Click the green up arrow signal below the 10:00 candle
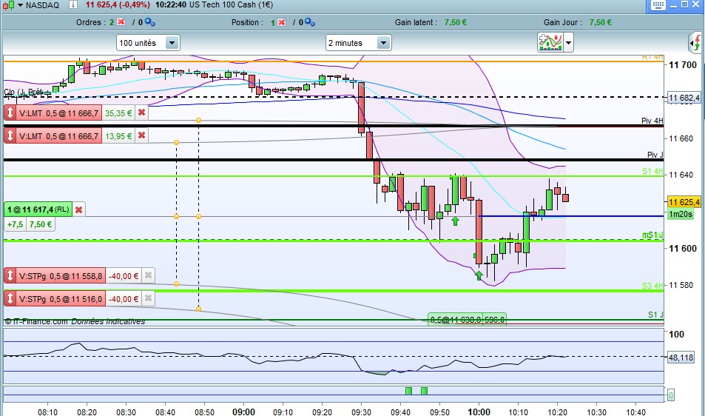 click(479, 275)
